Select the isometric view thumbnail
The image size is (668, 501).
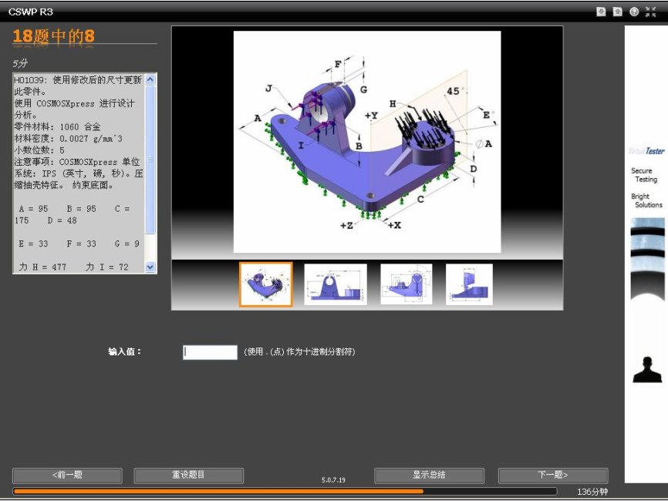266,284
